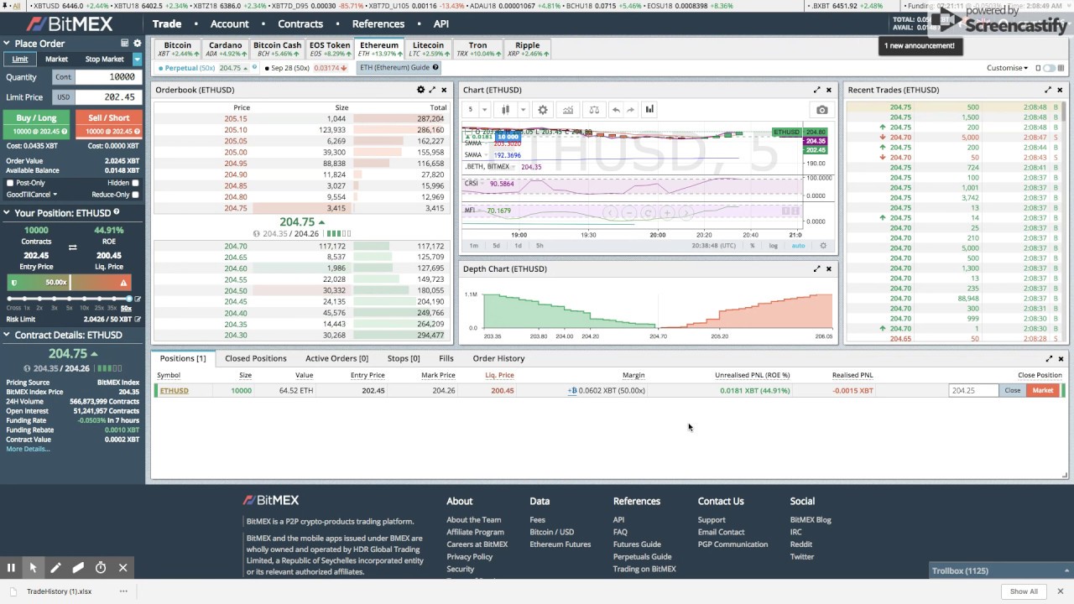The image size is (1074, 604).
Task: Enable the Post-Only checkbox
Action: [x=10, y=183]
